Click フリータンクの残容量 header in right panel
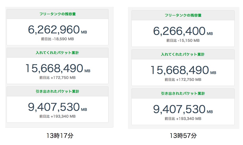 tap(183, 15)
